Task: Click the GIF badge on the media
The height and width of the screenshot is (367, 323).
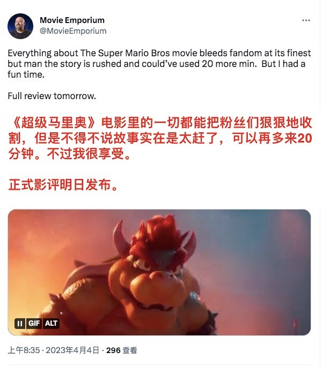Action: (x=34, y=324)
